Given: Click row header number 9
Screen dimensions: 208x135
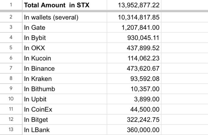Looking at the screenshot, I should click(11, 89).
